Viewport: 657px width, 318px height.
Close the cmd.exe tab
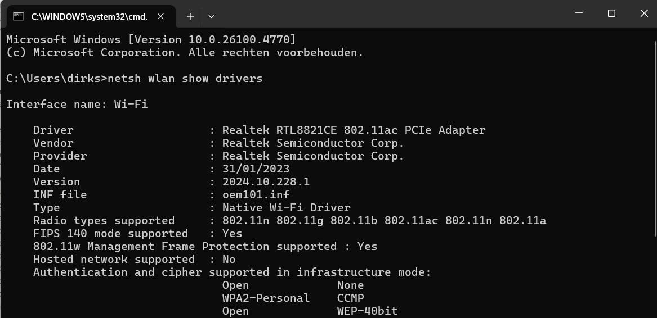coord(161,16)
